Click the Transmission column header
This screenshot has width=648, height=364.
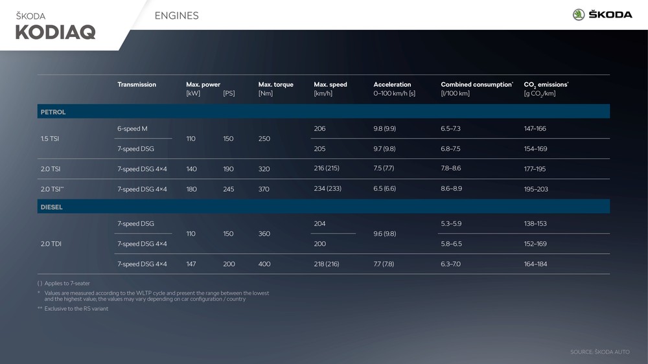coord(137,85)
